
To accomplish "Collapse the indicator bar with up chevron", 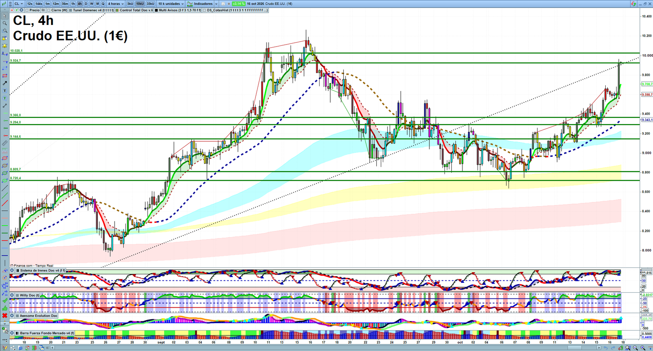I will (4, 10).
